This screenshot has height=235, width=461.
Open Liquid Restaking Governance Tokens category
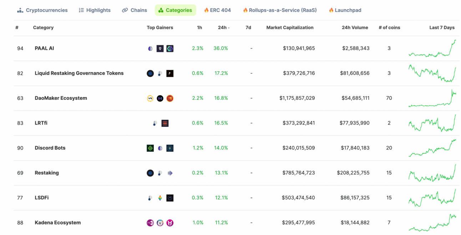point(79,73)
